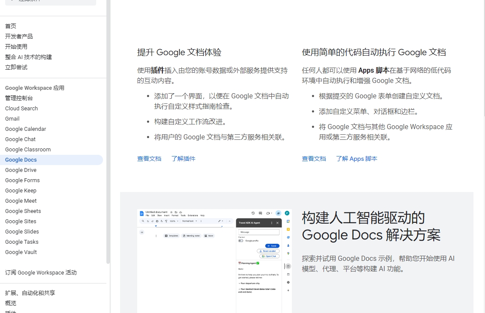Open the Normal text style dropdown

(x=190, y=221)
